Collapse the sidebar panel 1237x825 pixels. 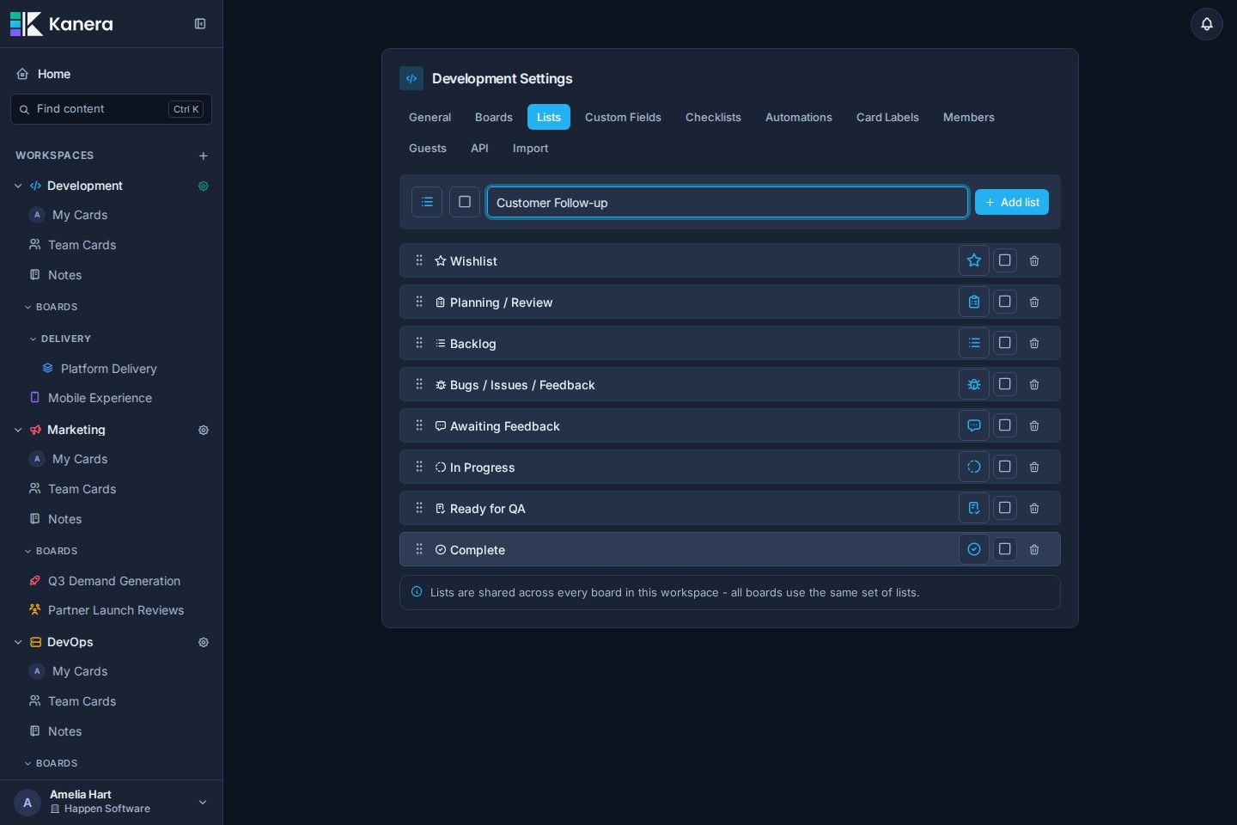coord(200,24)
